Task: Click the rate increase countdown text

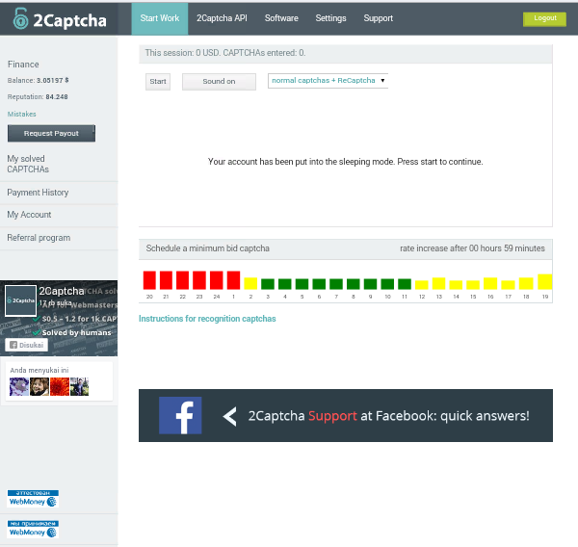Action: pyautogui.click(x=472, y=248)
